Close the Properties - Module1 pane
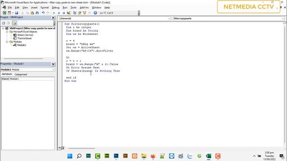The image size is (287, 161). [53, 64]
